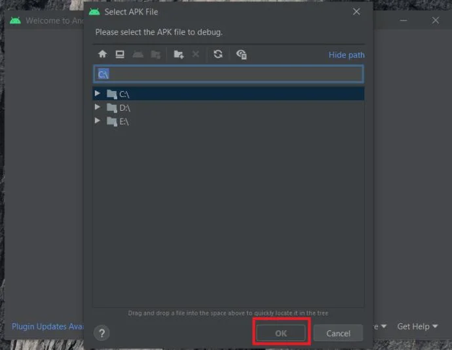Open Get Help dropdown in Welcome window

417,326
